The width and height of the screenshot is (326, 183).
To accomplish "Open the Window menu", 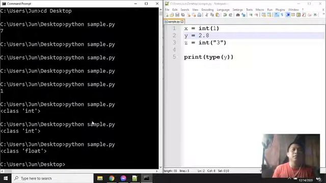I will click(x=293, y=10).
